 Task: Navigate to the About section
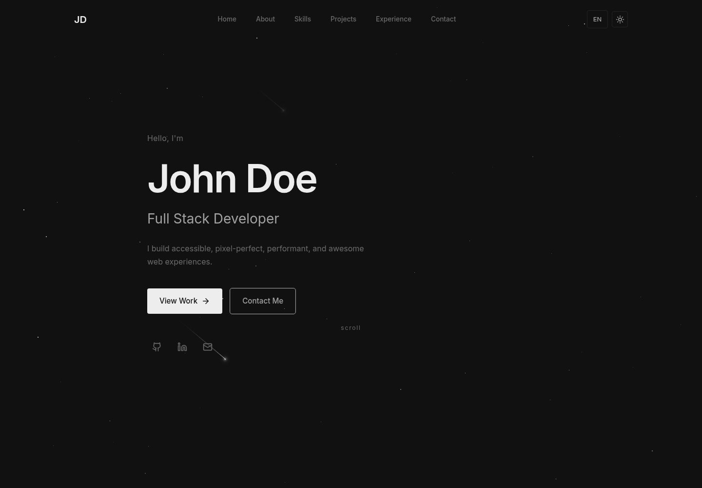[x=266, y=19]
